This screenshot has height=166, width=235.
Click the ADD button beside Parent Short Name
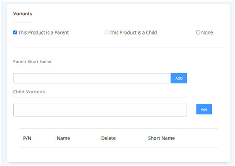[179, 78]
